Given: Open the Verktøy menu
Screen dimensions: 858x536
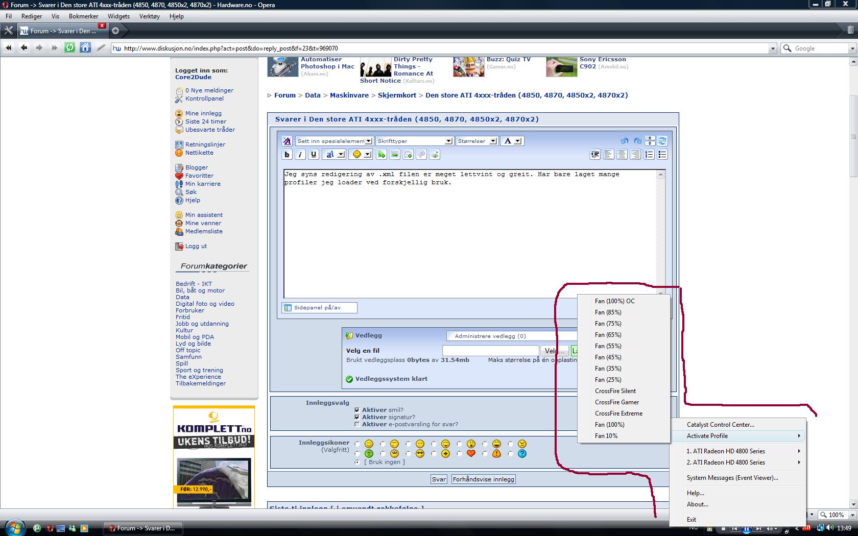Looking at the screenshot, I should (150, 16).
